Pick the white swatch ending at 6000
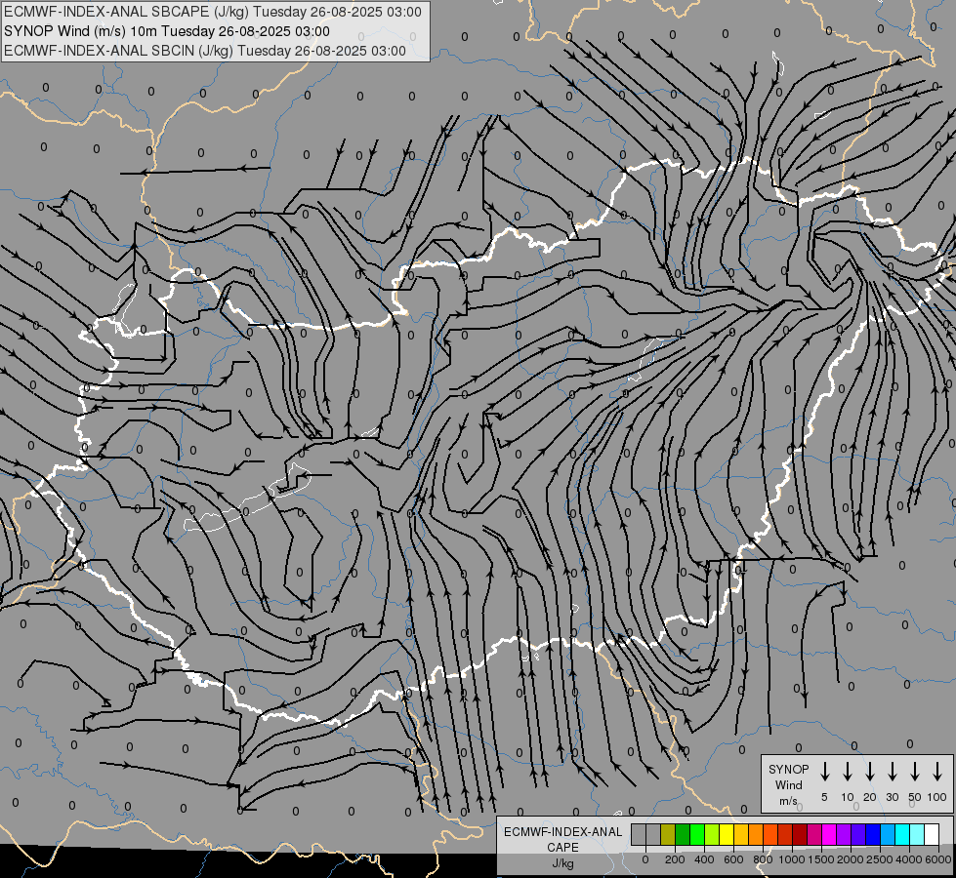The image size is (956, 878). click(x=933, y=835)
